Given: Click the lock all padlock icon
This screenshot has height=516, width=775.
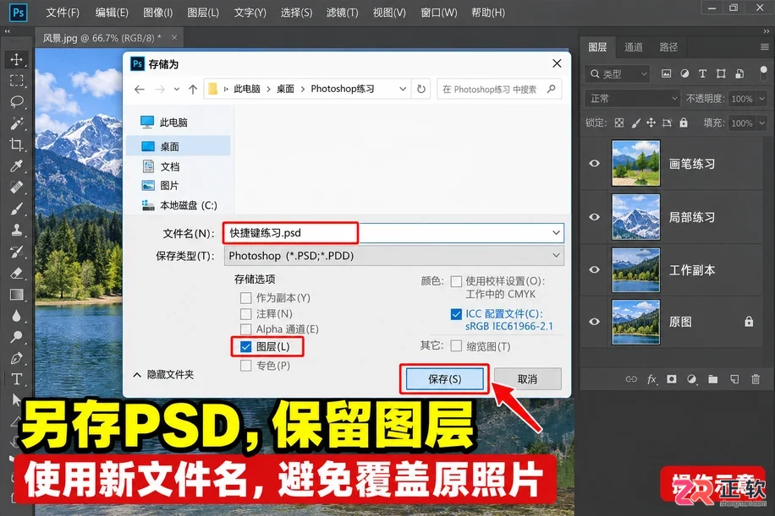Looking at the screenshot, I should [683, 122].
